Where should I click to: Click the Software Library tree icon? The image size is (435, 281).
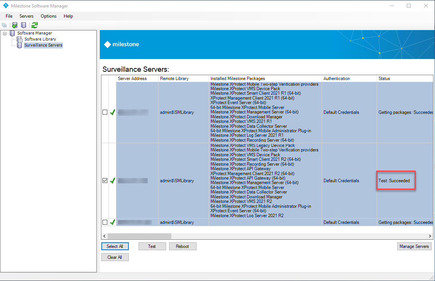pyautogui.click(x=20, y=39)
